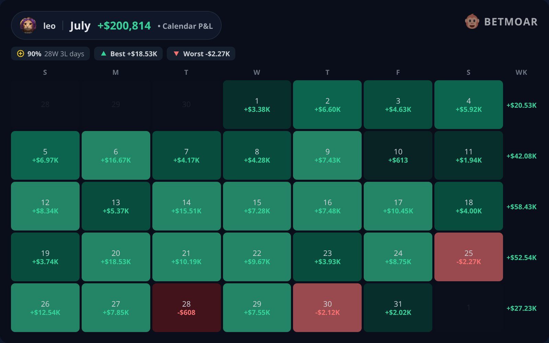Image resolution: width=549 pixels, height=343 pixels.
Task: Select July 20 cell with +$18.53K
Action: pyautogui.click(x=116, y=257)
